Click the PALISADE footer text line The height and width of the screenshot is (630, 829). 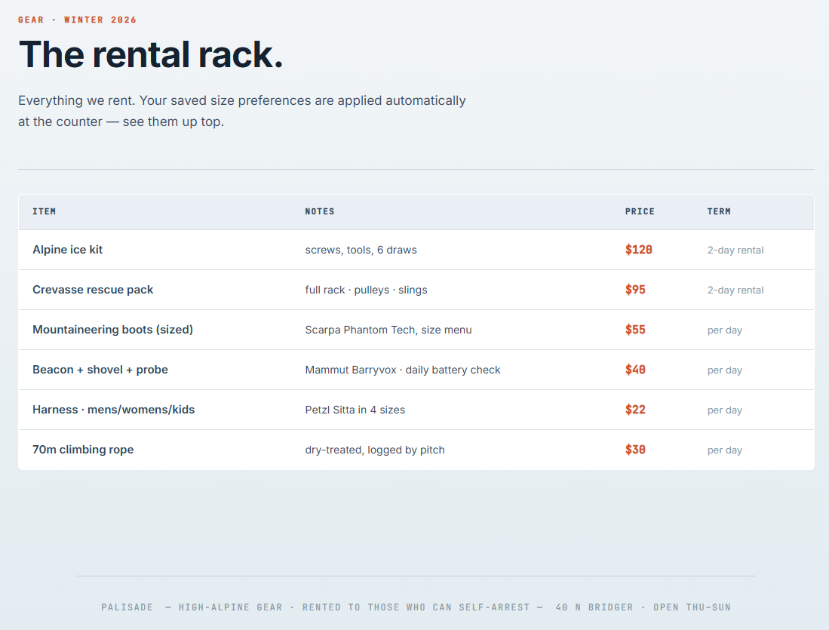(416, 607)
